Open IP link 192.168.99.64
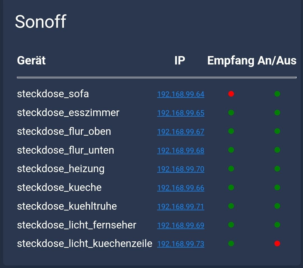This screenshot has width=303, height=268. (x=181, y=94)
